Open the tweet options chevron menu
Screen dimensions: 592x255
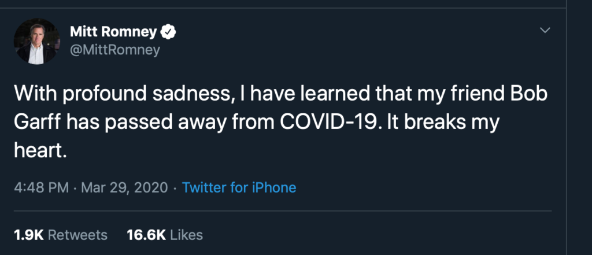[544, 31]
